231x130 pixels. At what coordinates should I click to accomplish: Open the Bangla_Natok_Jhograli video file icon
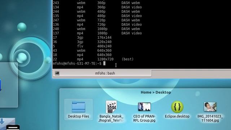tap(111, 107)
